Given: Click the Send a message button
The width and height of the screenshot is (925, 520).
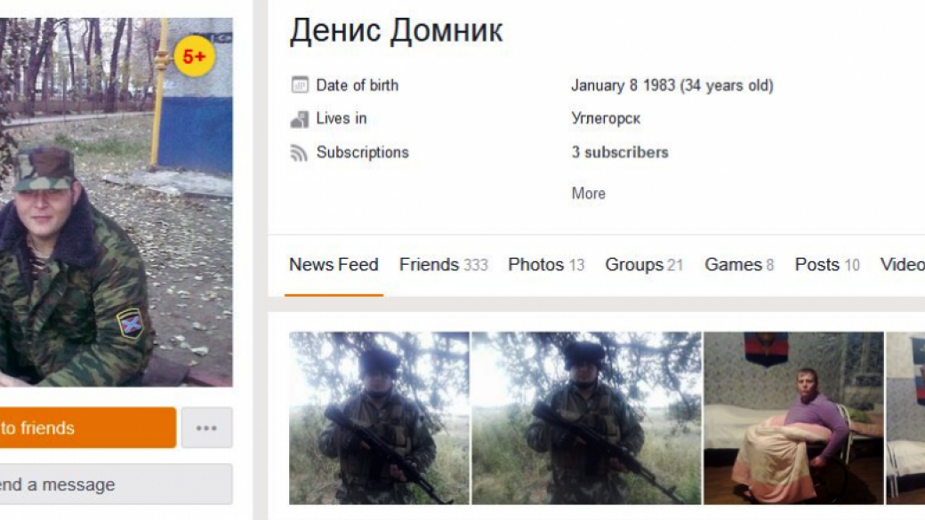Looking at the screenshot, I should click(116, 484).
